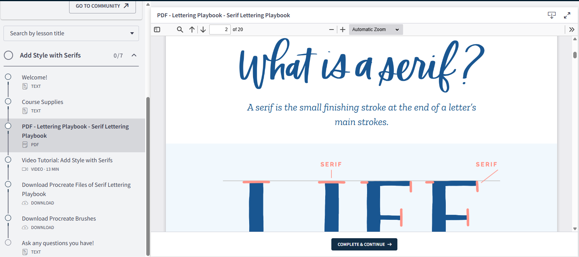
Task: Click PDF scrollbar down arrow
Action: click(575, 229)
